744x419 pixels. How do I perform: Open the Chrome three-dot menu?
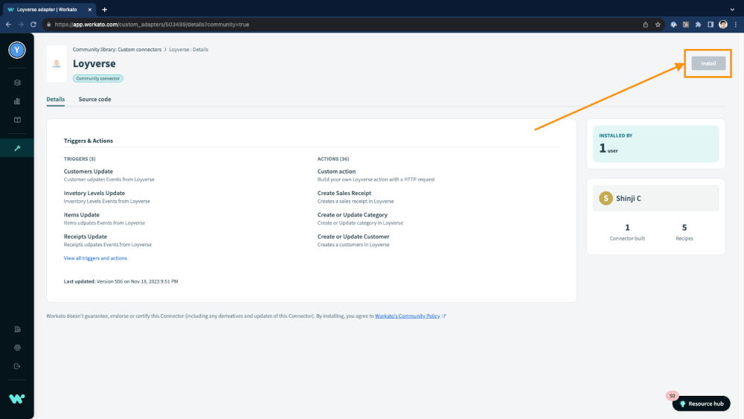coord(734,25)
